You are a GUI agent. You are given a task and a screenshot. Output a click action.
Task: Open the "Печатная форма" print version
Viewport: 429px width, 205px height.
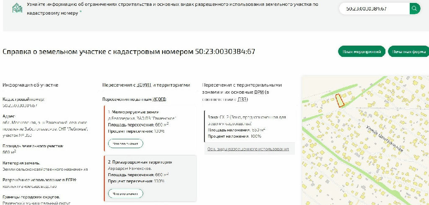(x=408, y=51)
